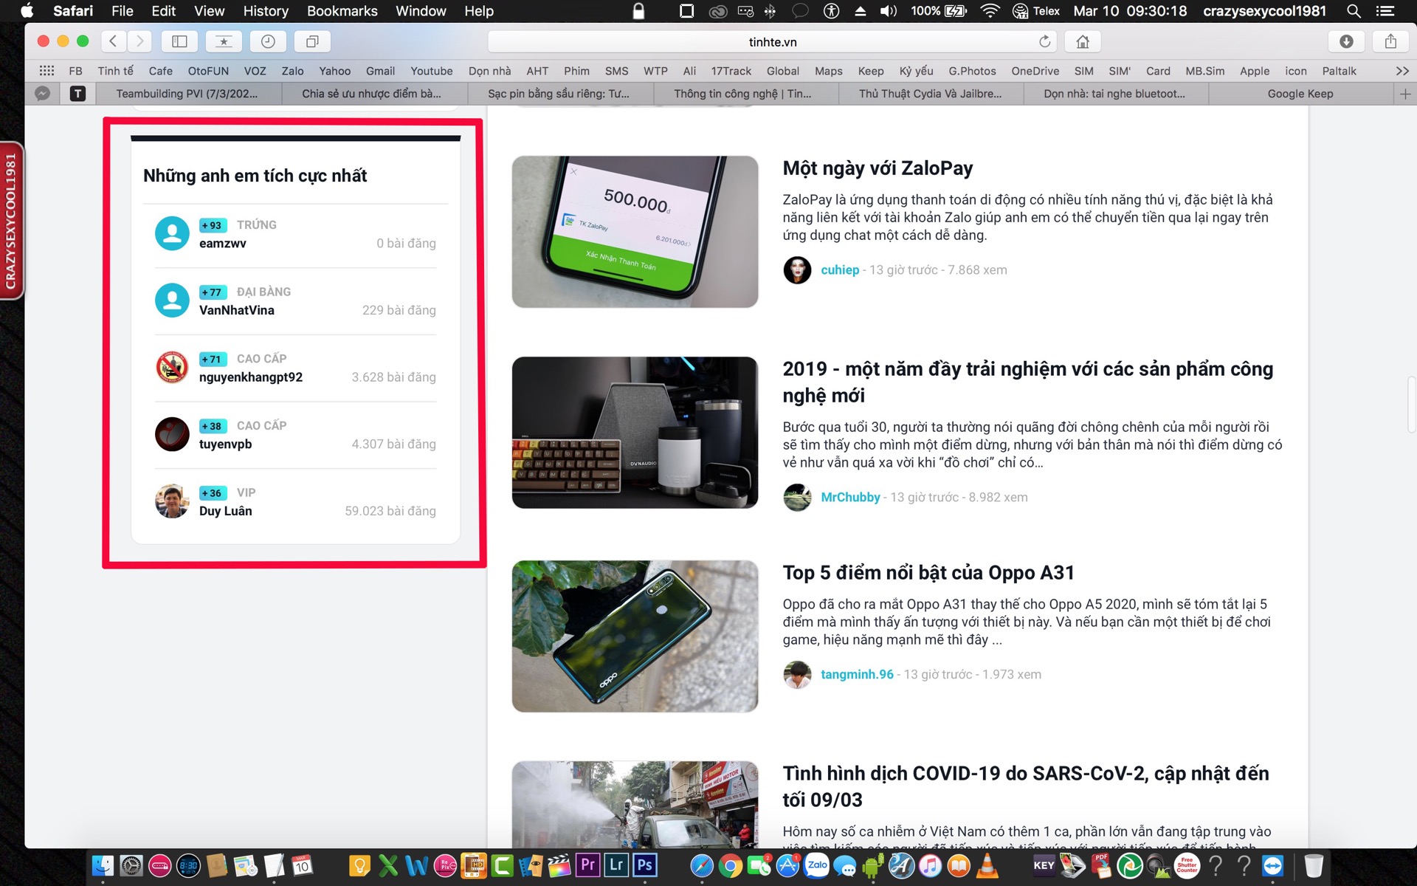Image resolution: width=1417 pixels, height=886 pixels.
Task: Open the History clock toolbar button
Action: 268,41
